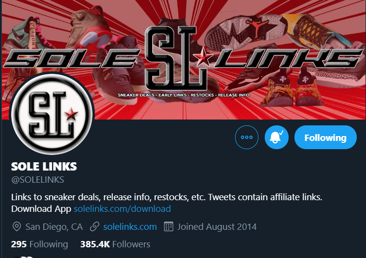Open the solelinks.com/download link
This screenshot has width=366, height=258.
(x=122, y=208)
